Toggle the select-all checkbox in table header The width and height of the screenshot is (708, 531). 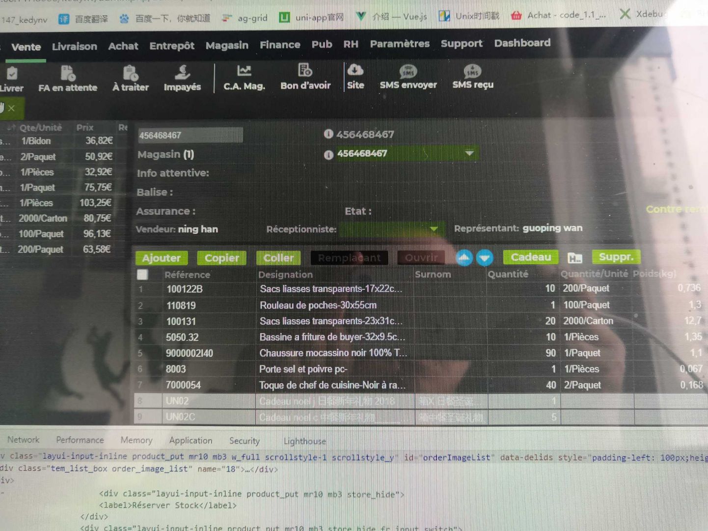pyautogui.click(x=142, y=275)
